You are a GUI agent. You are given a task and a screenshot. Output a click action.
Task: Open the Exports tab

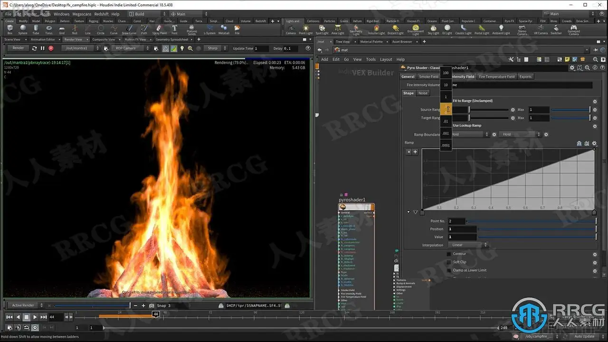[x=525, y=76]
